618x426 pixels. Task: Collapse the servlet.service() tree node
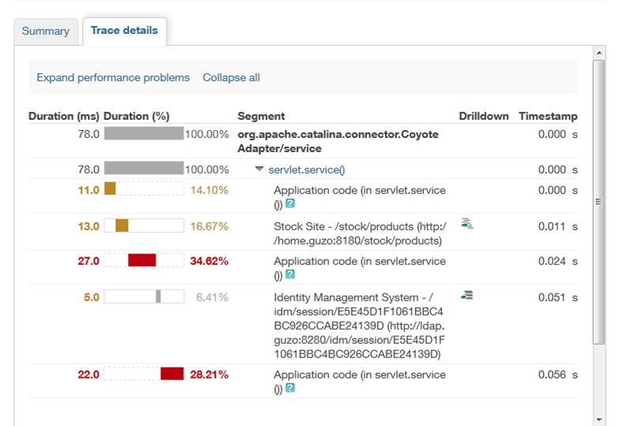(x=260, y=169)
